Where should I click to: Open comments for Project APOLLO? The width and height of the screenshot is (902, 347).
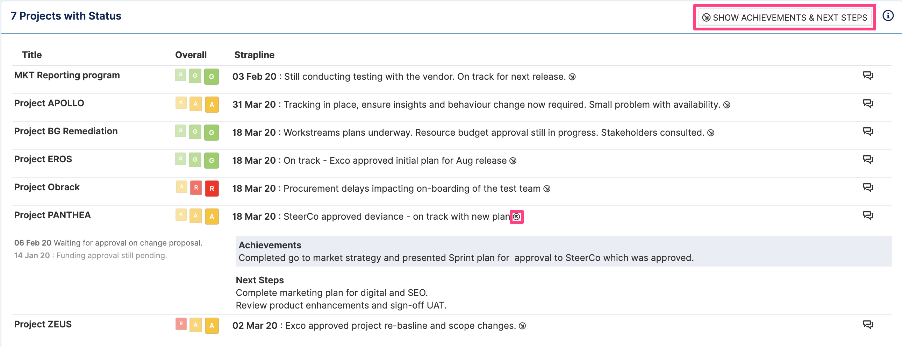coord(868,104)
